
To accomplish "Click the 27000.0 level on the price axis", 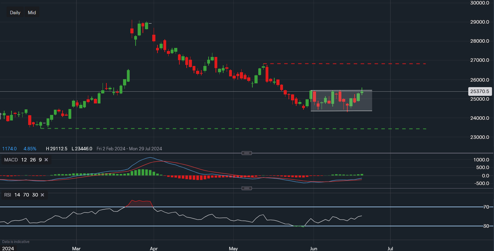I will coord(479,60).
